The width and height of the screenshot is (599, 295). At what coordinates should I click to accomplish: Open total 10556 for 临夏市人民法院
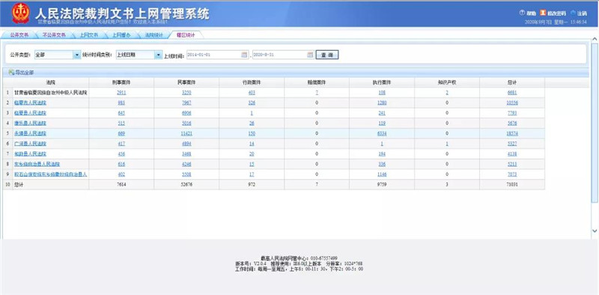[x=512, y=103]
